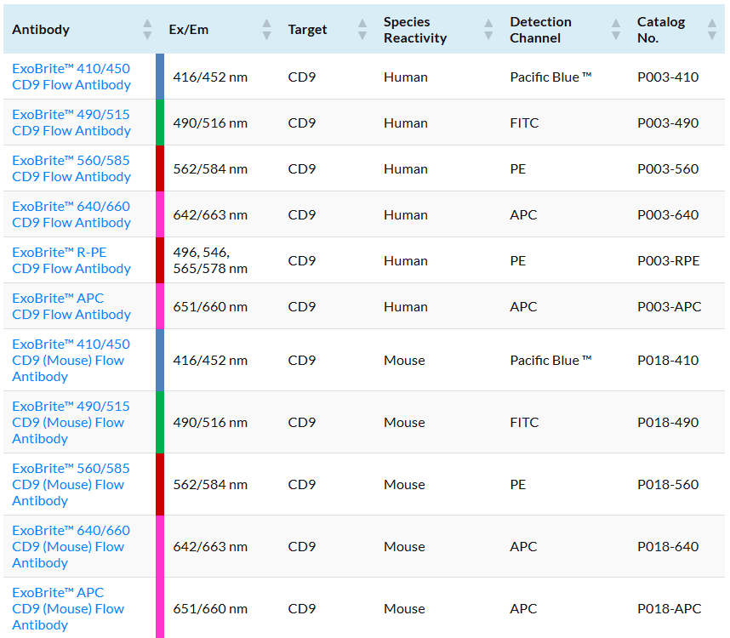Screen dimensions: 730x638
Task: Click the Antibody column header
Action: [41, 29]
